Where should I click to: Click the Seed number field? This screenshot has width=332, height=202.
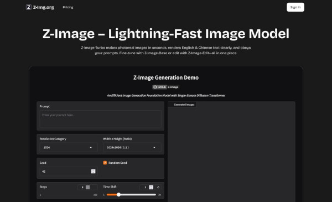coord(69,172)
